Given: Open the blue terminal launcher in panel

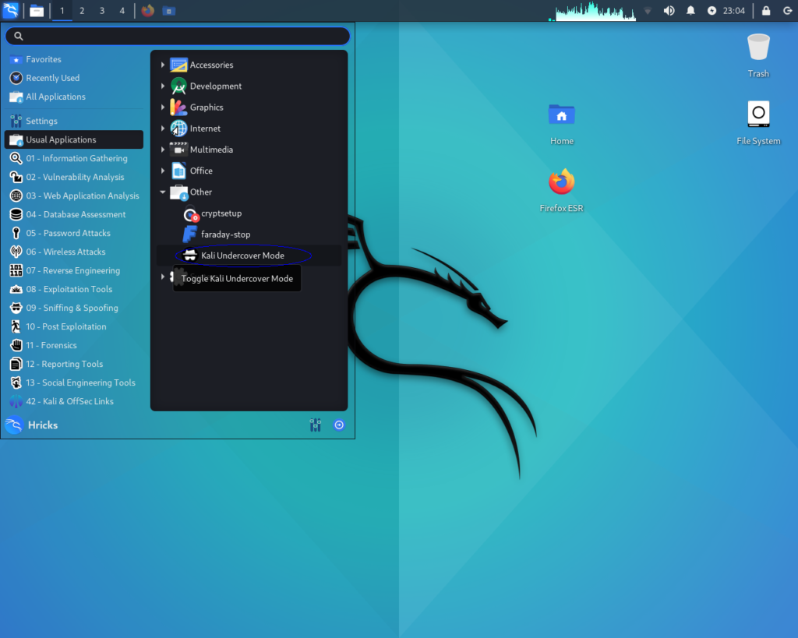Looking at the screenshot, I should tap(169, 11).
